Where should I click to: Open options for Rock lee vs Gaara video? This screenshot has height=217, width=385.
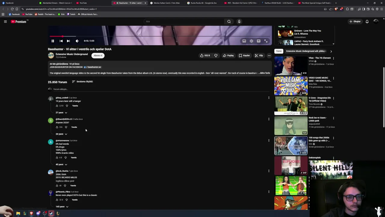(x=333, y=118)
